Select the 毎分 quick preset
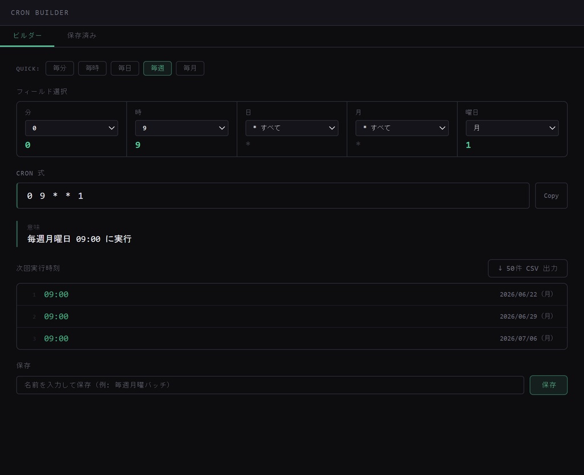Viewport: 584px width, 475px height. coord(59,68)
